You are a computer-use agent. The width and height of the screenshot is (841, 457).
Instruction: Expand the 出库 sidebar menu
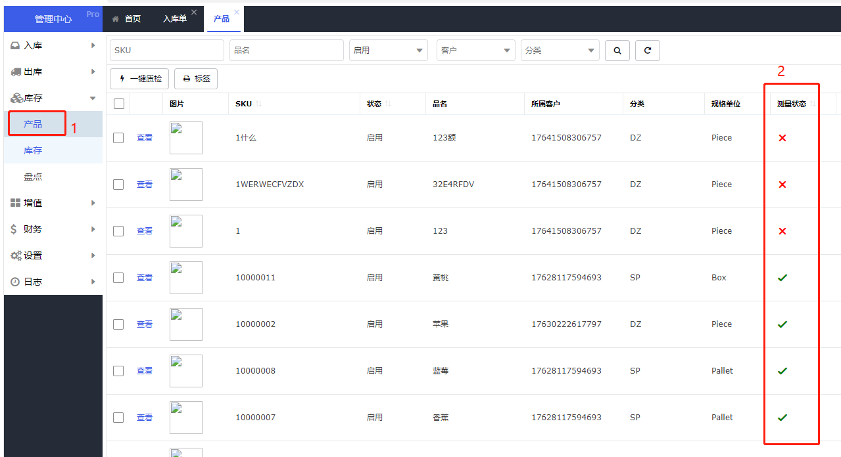pos(53,72)
